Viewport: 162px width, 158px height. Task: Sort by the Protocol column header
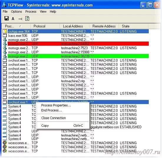coord(45,26)
